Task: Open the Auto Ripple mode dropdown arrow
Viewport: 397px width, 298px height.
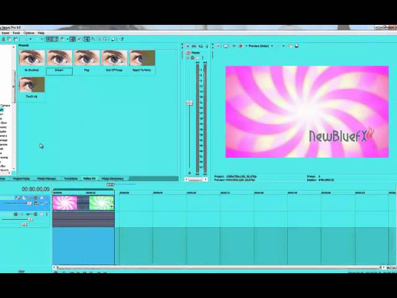Action: pos(68,39)
